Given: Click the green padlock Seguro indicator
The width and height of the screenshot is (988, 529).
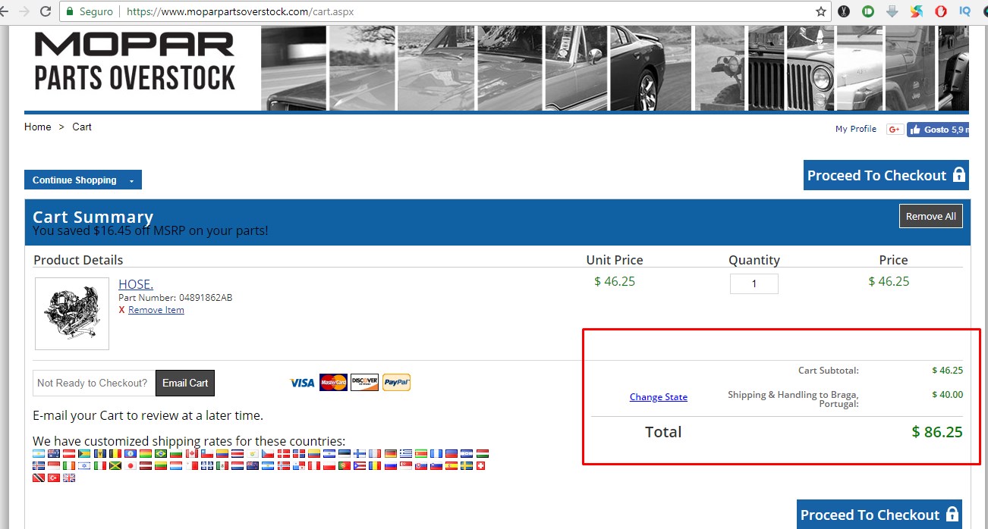Looking at the screenshot, I should pos(90,11).
